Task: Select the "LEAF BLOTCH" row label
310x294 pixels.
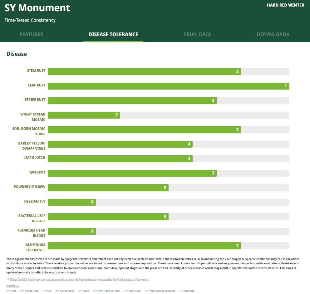Action: (x=34, y=158)
